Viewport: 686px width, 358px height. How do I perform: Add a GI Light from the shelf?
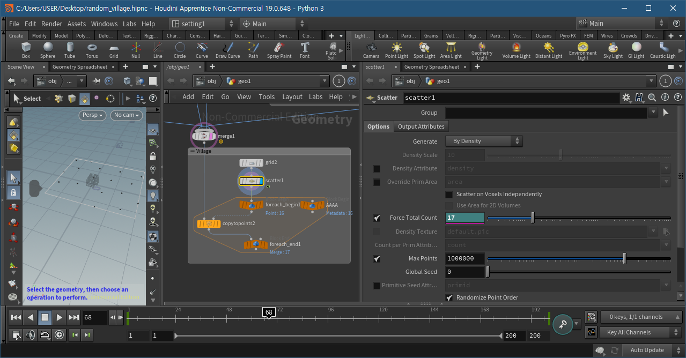pos(636,50)
